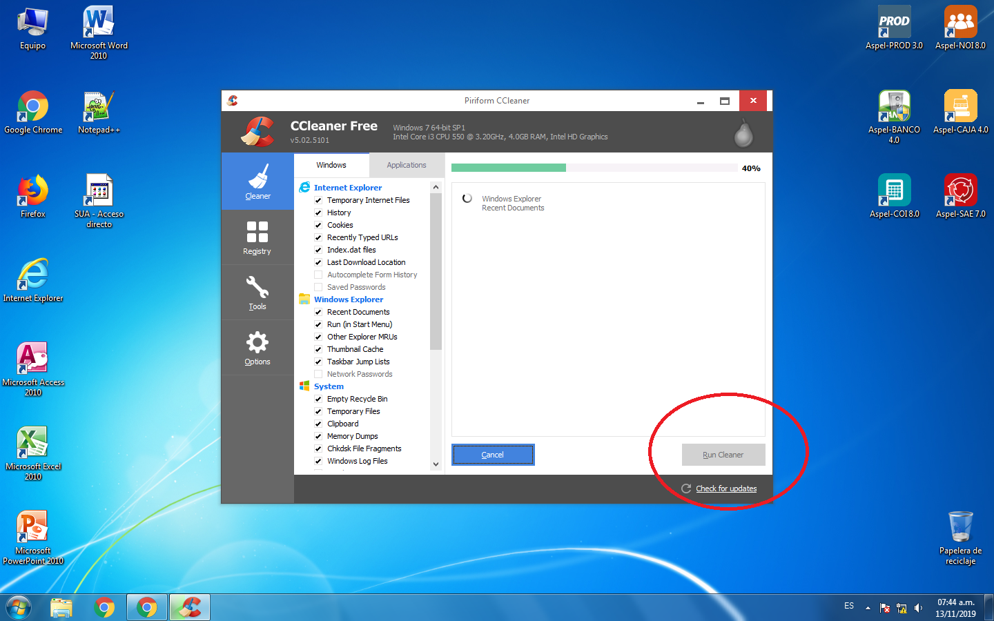Select the Windows Explorer folder icon

tap(304, 299)
